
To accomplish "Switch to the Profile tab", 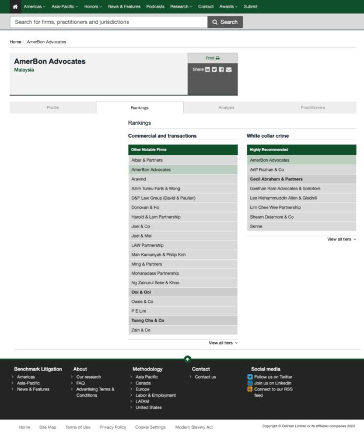I will pyautogui.click(x=52, y=107).
